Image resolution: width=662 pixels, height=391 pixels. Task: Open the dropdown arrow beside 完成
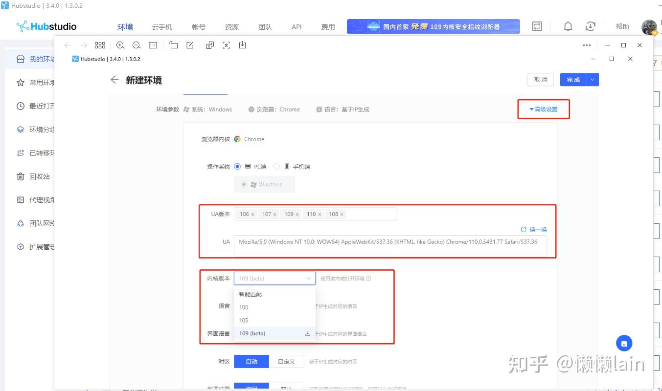pos(593,80)
